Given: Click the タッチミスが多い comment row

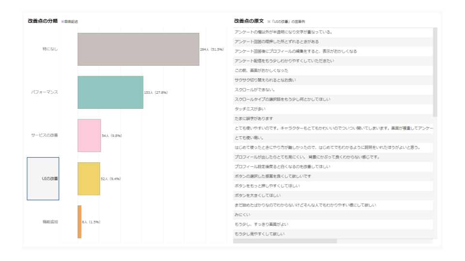Looking at the screenshot, I should (x=250, y=109).
